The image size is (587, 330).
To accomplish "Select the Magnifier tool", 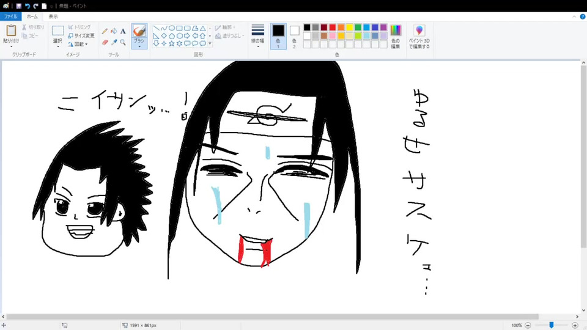I will click(123, 42).
